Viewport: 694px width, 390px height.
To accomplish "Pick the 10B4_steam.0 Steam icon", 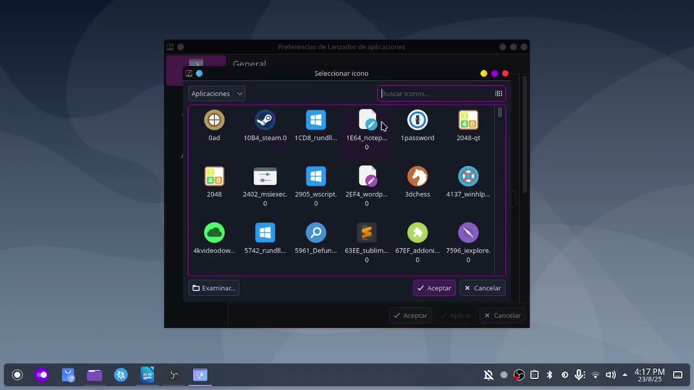I will (265, 120).
